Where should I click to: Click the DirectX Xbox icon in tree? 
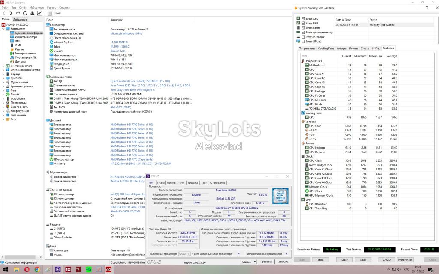pos(8,95)
